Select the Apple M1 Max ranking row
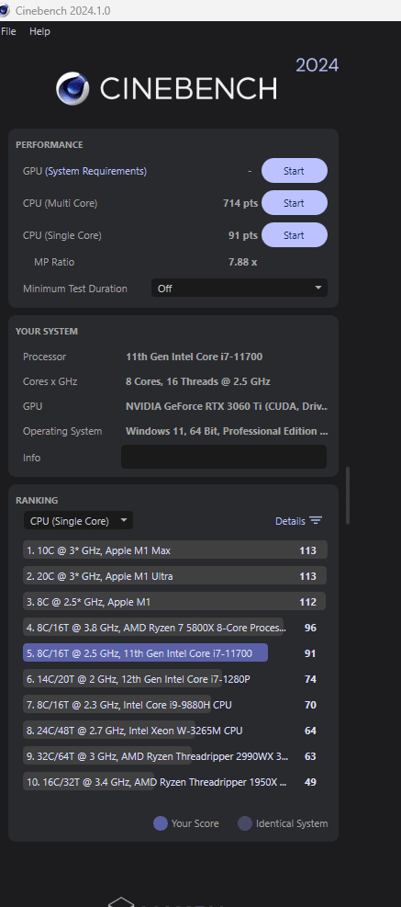Screen dimensions: 401x907 [x=175, y=550]
